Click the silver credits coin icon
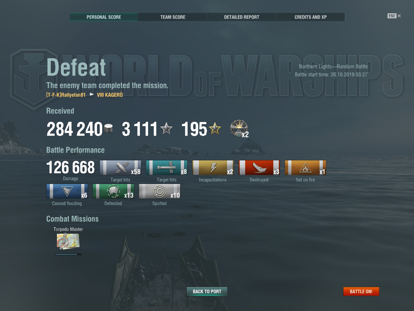 click(x=109, y=129)
